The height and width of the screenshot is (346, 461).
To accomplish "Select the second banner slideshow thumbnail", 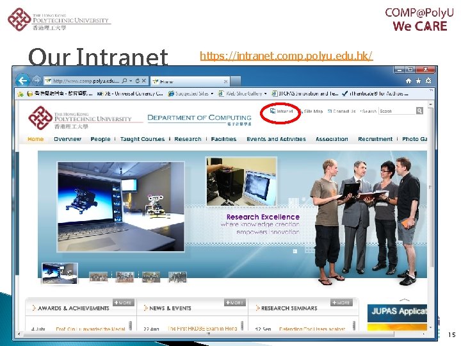I will (98, 277).
